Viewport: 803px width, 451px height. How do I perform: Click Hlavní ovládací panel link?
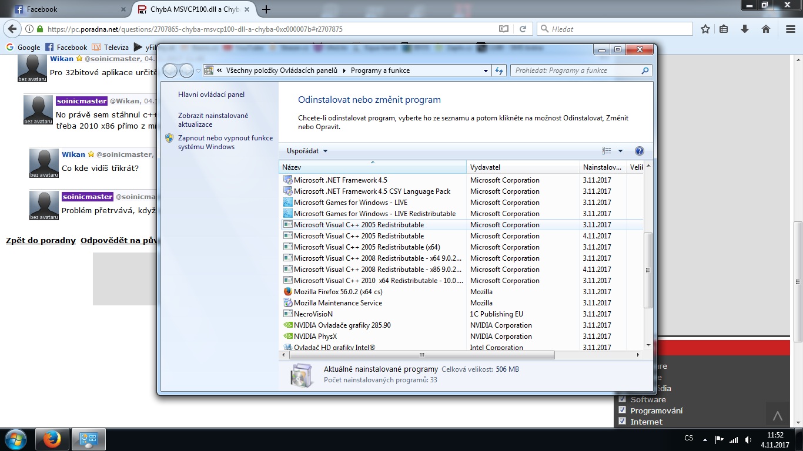[x=211, y=95]
